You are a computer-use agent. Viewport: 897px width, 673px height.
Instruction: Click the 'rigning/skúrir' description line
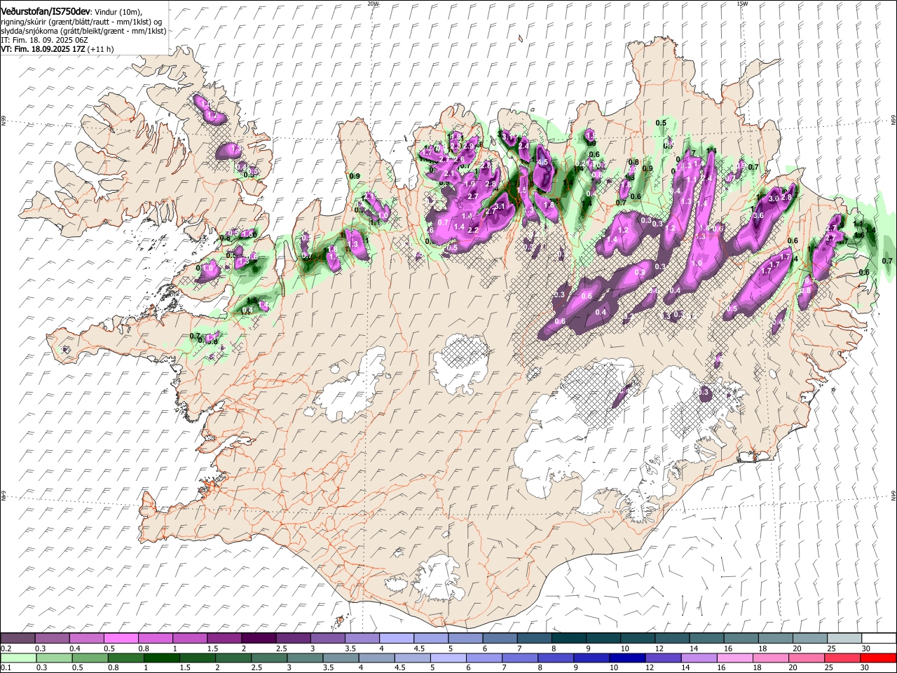click(x=81, y=22)
